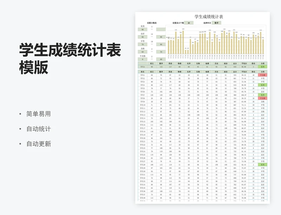
Task: Click the 姓名 column header
Action: pos(143,72)
